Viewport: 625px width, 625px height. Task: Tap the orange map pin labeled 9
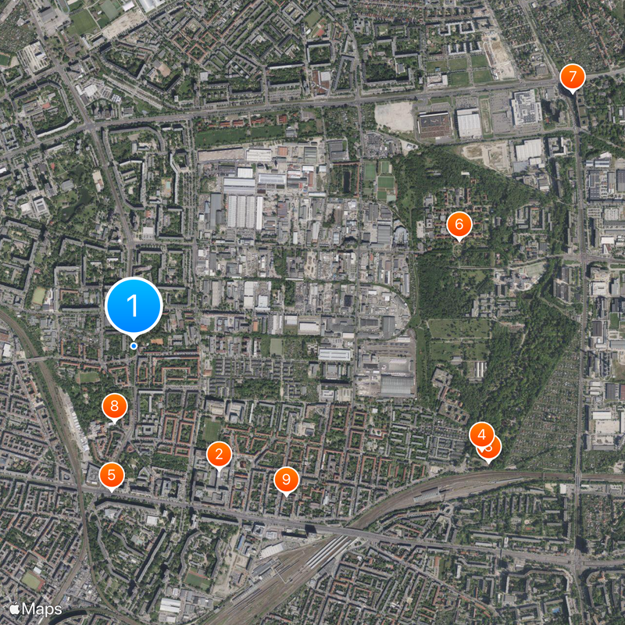tap(286, 480)
